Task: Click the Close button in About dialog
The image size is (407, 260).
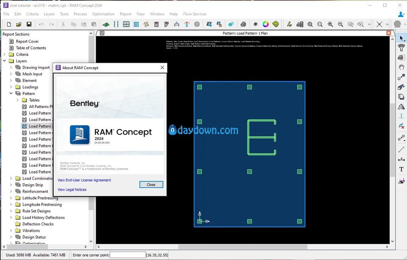Action: pos(151,185)
